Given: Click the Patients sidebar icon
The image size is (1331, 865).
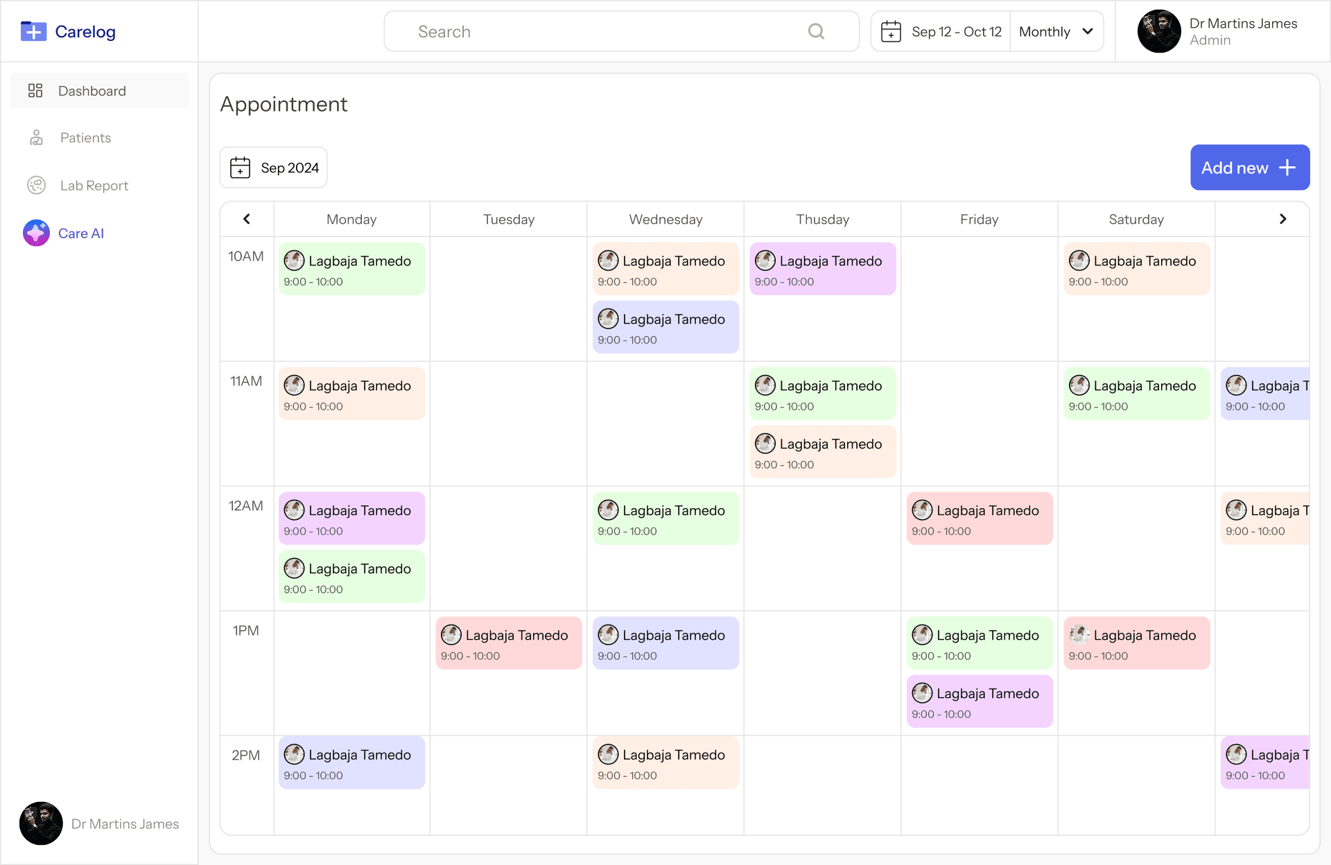Looking at the screenshot, I should coord(36,138).
